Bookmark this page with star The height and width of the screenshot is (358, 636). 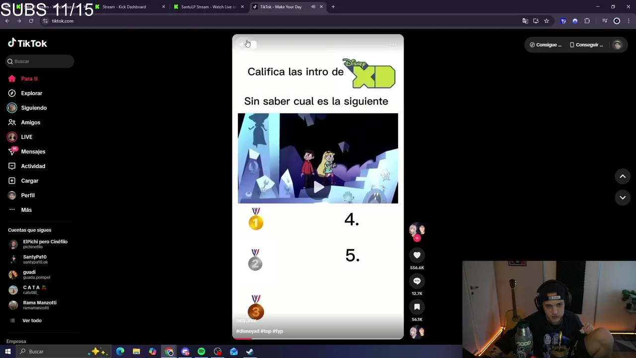tap(547, 21)
